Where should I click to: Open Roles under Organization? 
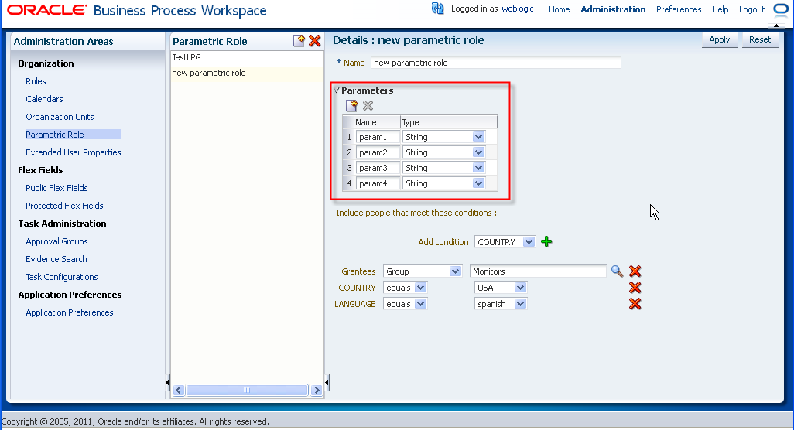(x=36, y=81)
